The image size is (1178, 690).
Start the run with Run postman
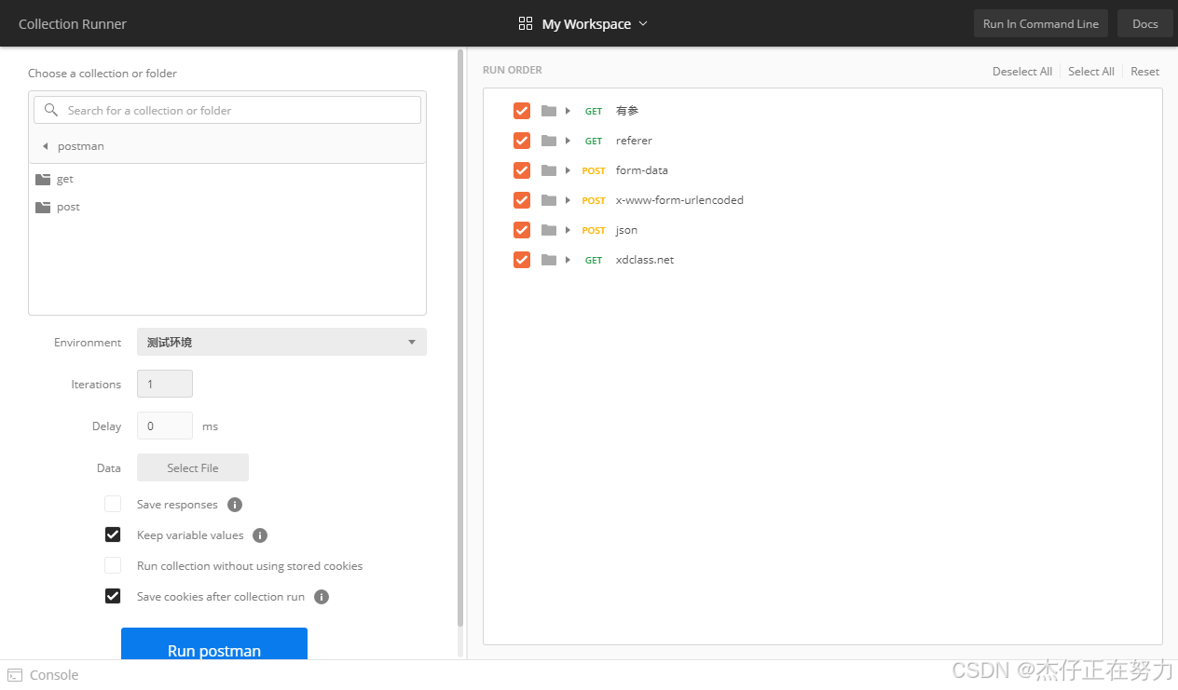(214, 643)
